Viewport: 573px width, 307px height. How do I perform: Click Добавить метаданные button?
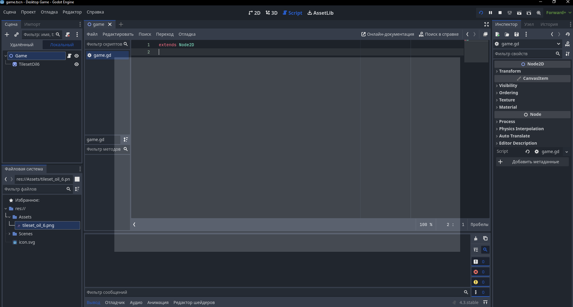[x=532, y=162]
